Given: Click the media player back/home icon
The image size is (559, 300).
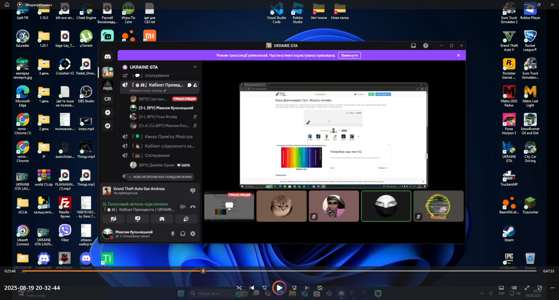Looking at the screenshot, I should click(x=7, y=5).
